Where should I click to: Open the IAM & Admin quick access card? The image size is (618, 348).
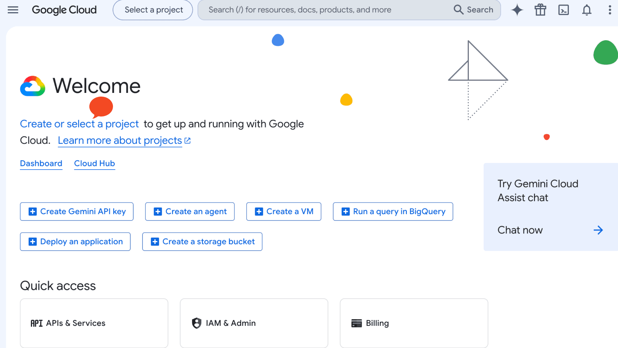pyautogui.click(x=254, y=323)
